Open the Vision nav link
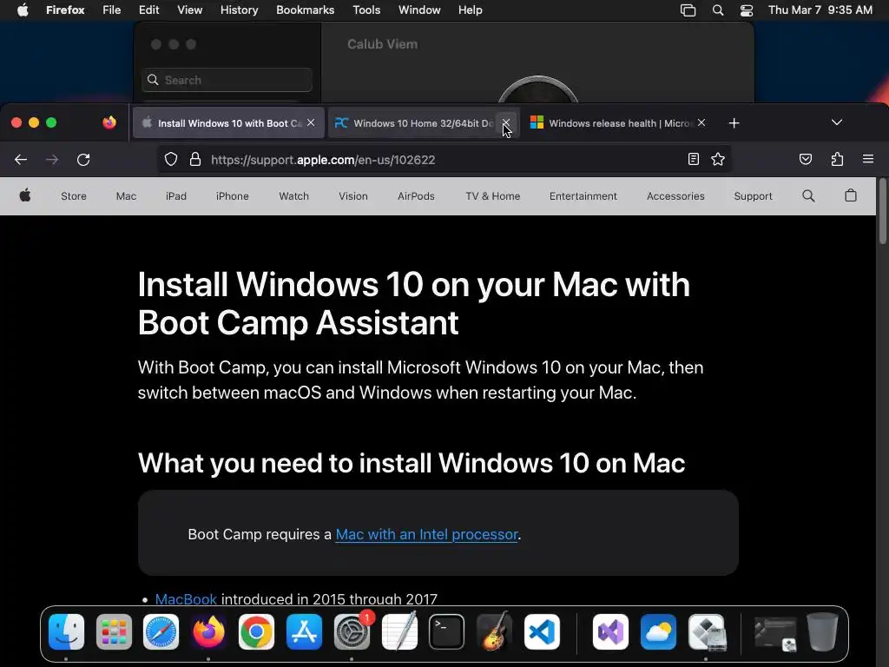 (352, 196)
